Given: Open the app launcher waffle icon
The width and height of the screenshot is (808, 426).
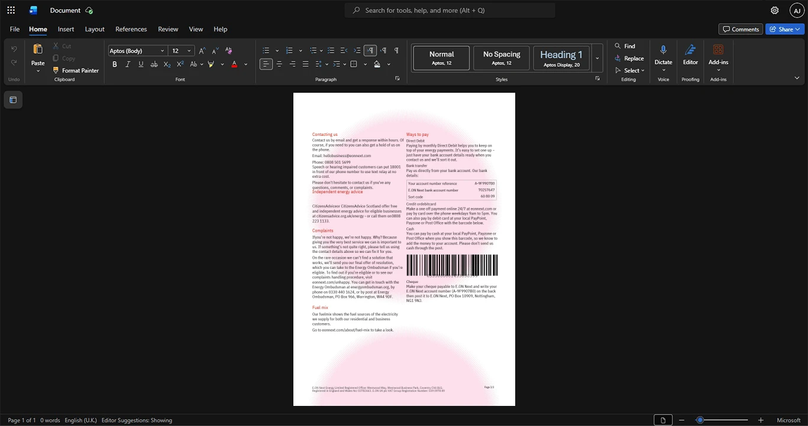Looking at the screenshot, I should [x=11, y=10].
